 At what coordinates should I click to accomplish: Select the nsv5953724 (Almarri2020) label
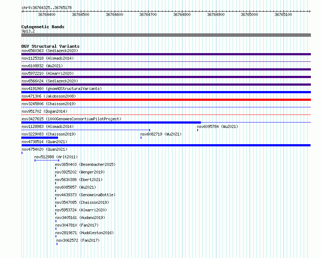coord(81,210)
